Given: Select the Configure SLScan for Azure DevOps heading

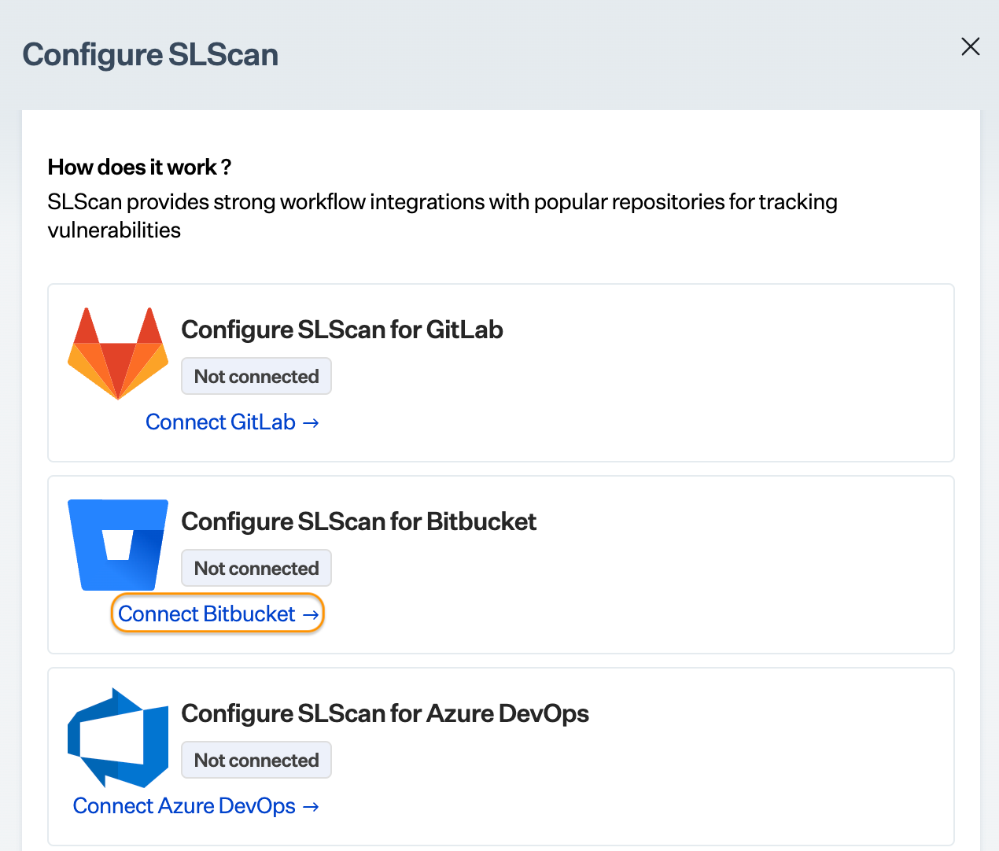Looking at the screenshot, I should pos(385,713).
